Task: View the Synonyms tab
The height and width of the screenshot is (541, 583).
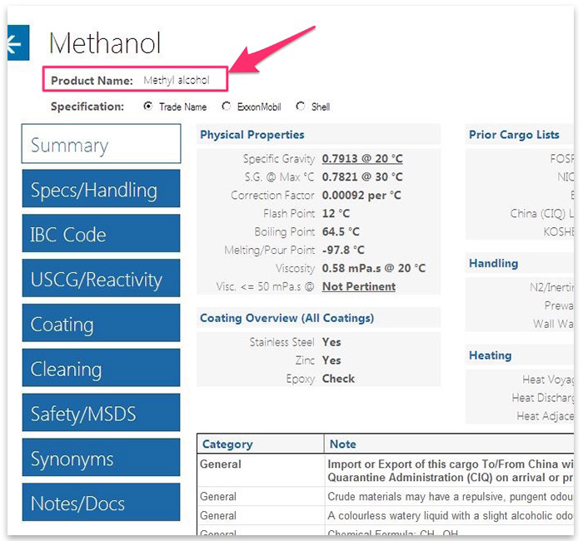Action: click(x=101, y=459)
